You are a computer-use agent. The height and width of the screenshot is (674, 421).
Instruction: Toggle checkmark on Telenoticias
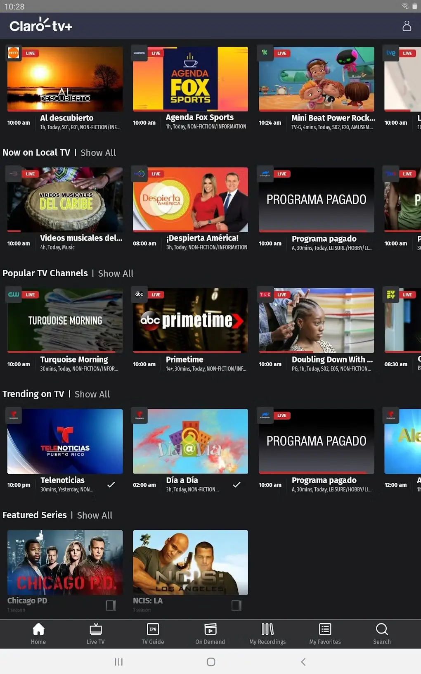click(x=111, y=485)
